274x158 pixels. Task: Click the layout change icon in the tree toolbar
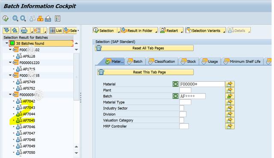[x=38, y=31]
